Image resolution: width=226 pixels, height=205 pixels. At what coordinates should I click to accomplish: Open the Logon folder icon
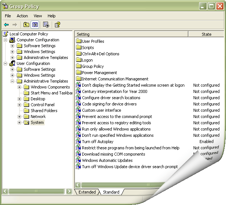point(79,60)
